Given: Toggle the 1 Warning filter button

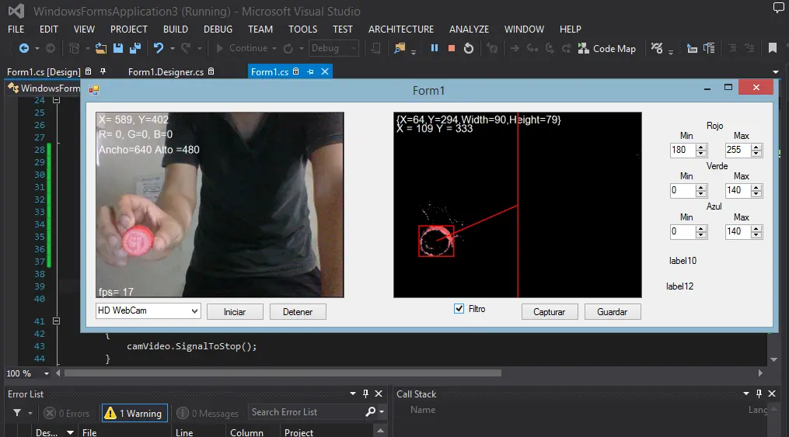Looking at the screenshot, I should [134, 413].
